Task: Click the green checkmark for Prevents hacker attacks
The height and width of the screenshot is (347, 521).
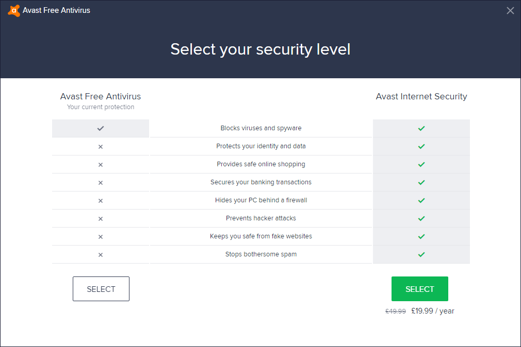Action: [x=421, y=218]
